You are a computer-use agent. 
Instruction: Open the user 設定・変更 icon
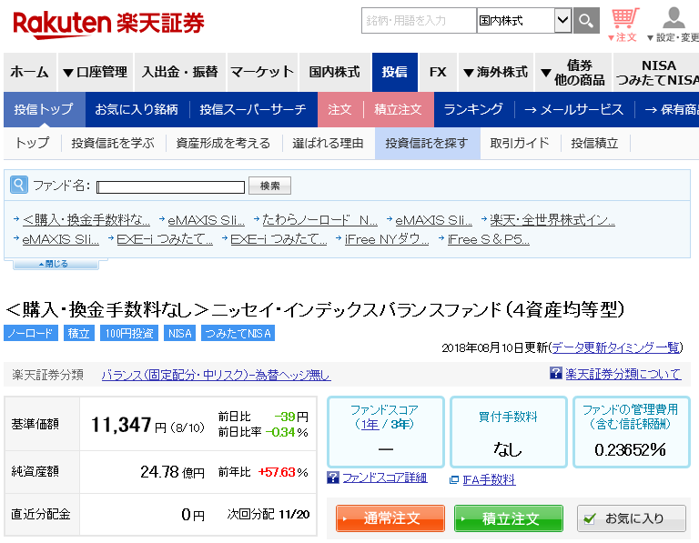click(674, 25)
